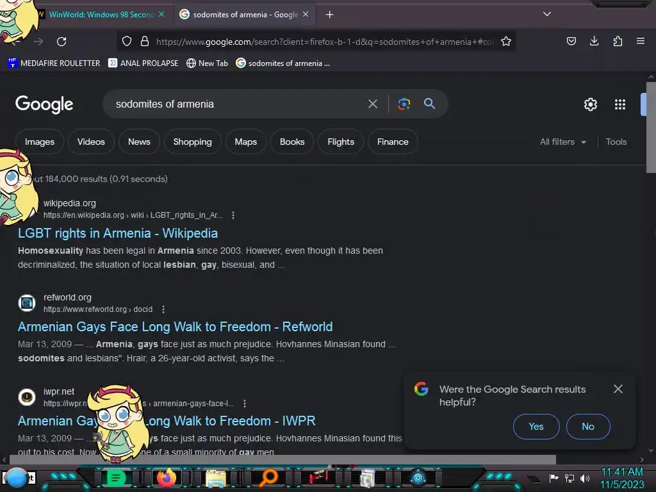Click the refworld.org site favicon
The height and width of the screenshot is (492, 656).
27,303
